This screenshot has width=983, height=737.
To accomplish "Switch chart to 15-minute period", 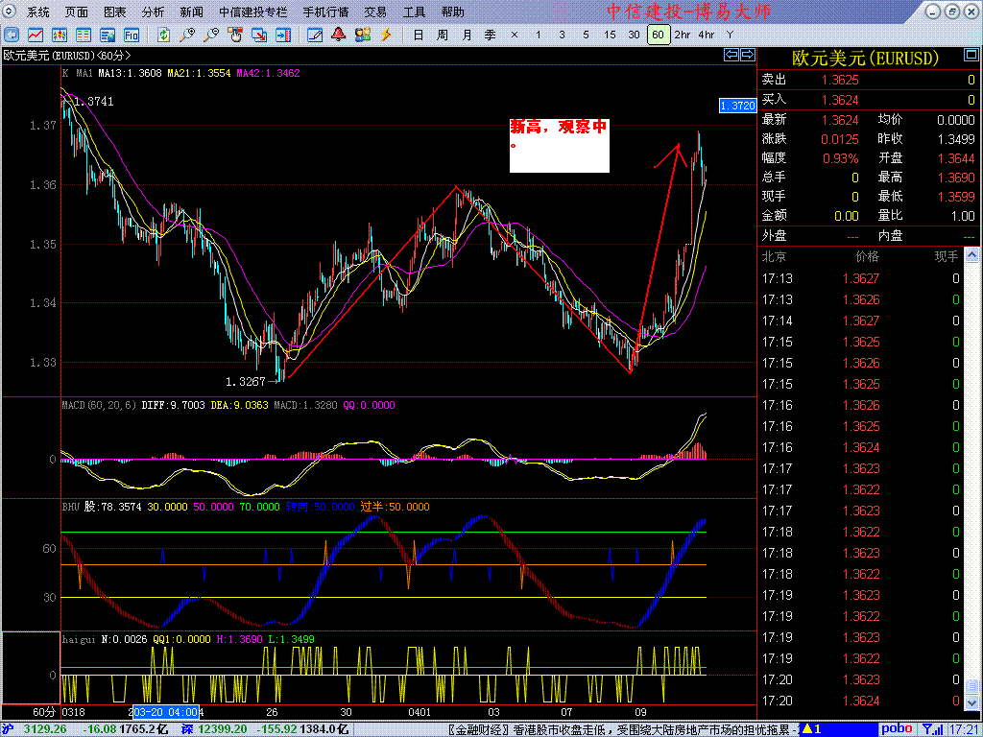I will tap(610, 35).
